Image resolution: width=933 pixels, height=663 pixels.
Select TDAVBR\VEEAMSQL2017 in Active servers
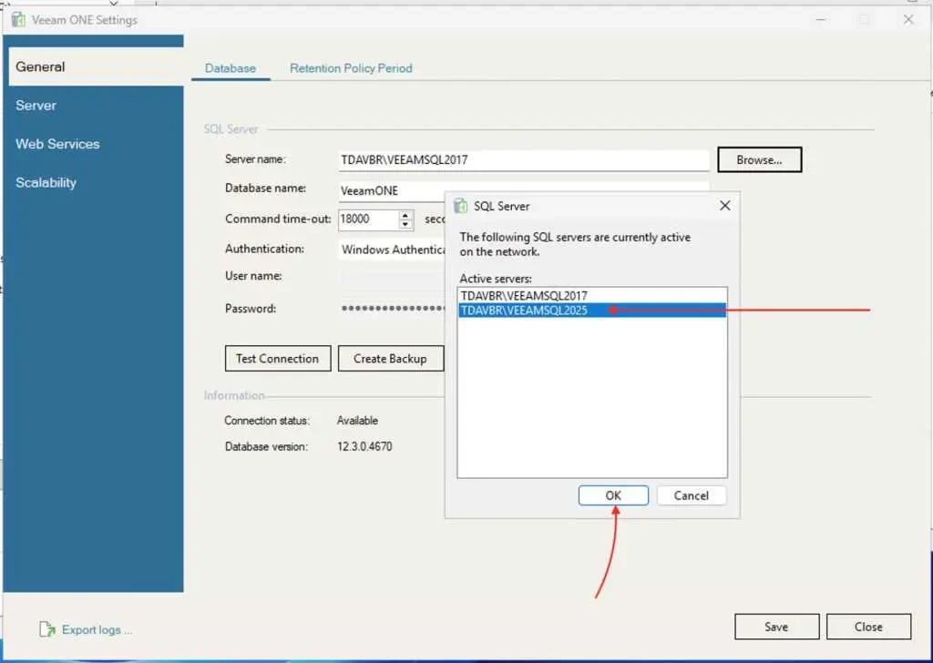[592, 295]
